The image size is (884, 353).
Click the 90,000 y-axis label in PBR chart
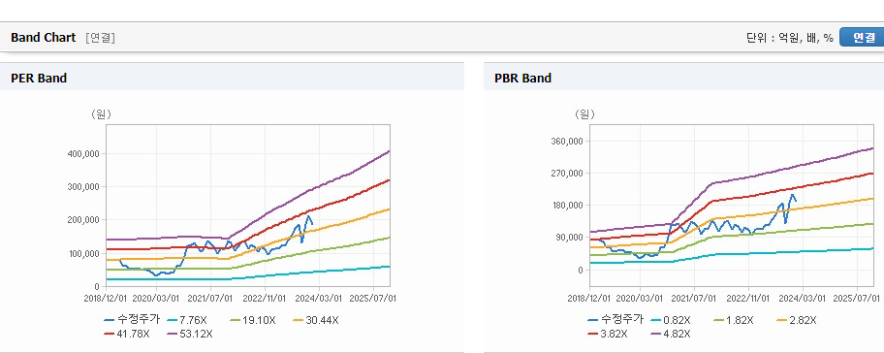click(570, 238)
